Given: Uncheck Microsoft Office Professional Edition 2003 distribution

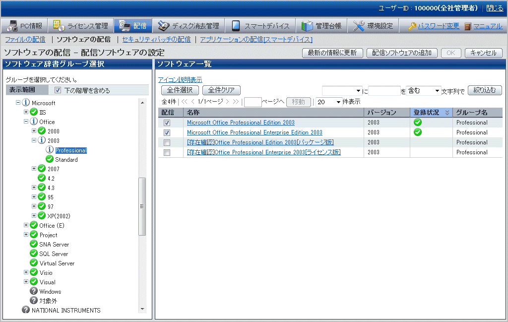Looking at the screenshot, I should coord(167,123).
